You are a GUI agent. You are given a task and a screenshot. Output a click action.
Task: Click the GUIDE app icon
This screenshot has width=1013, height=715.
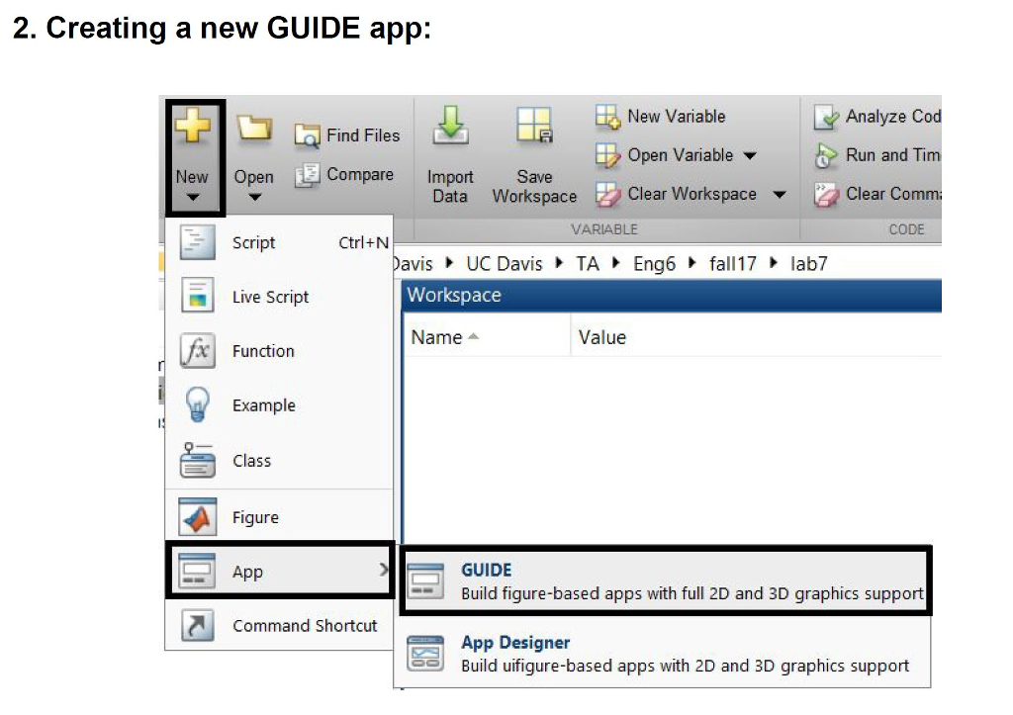(x=425, y=581)
